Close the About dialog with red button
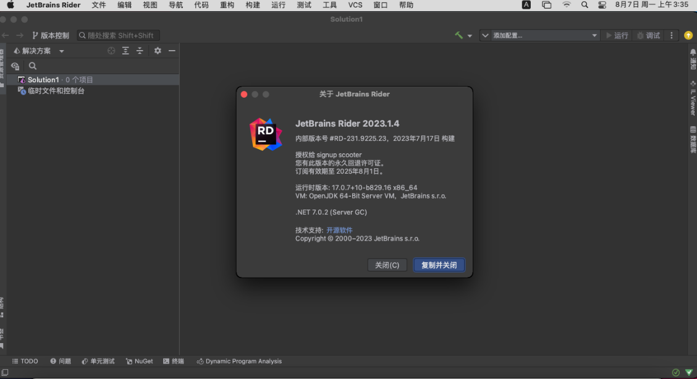This screenshot has width=697, height=379. tap(244, 95)
